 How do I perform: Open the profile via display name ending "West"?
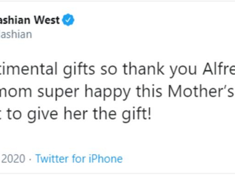click(29, 21)
